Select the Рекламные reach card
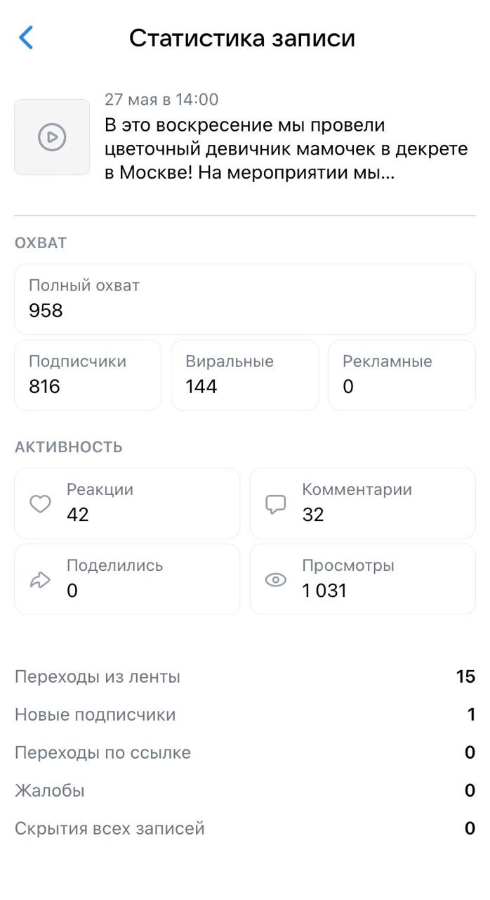The width and height of the screenshot is (490, 900). tap(402, 375)
